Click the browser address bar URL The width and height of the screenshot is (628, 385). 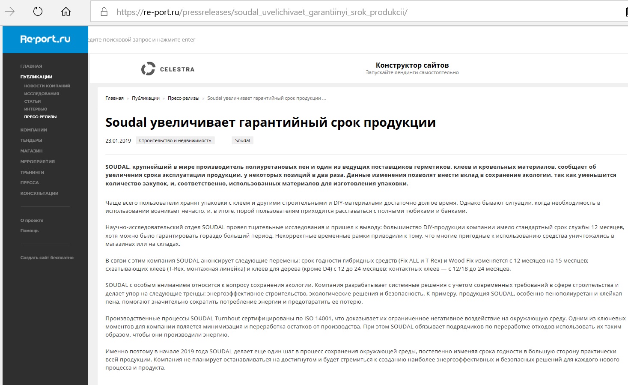pos(262,12)
